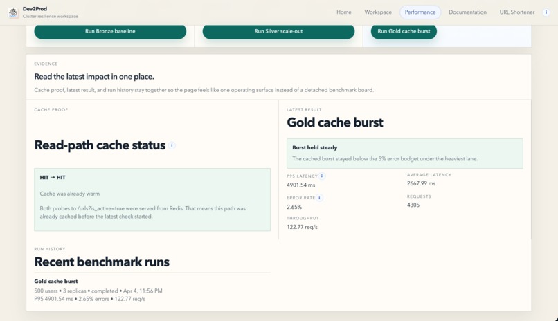Viewport: 558px width, 321px height.
Task: Click the Dev2Prod logo icon
Action: [x=13, y=12]
